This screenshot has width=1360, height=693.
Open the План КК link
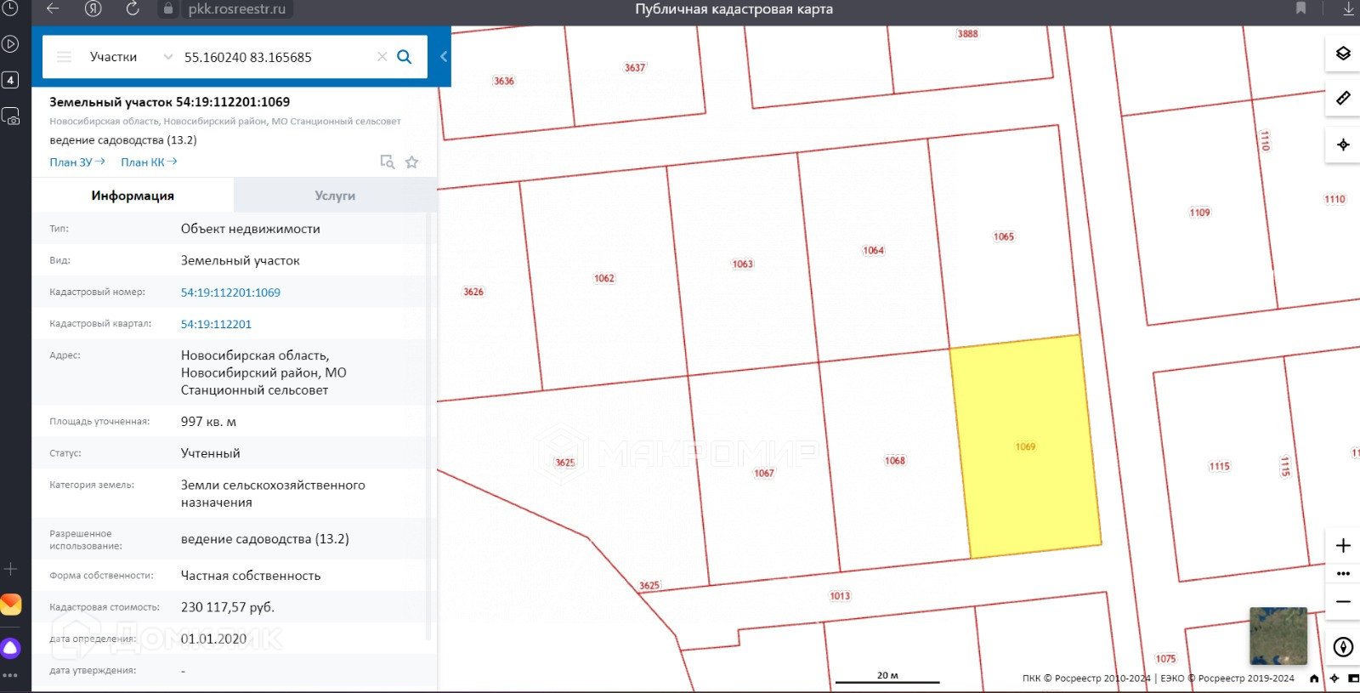click(x=149, y=162)
